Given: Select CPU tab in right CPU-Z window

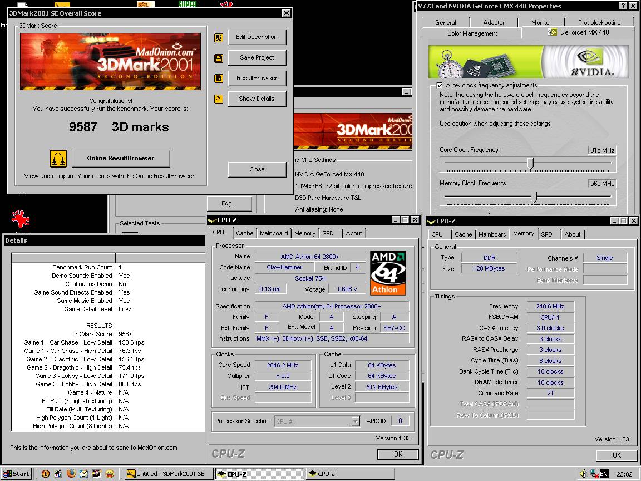Looking at the screenshot, I should click(x=437, y=234).
